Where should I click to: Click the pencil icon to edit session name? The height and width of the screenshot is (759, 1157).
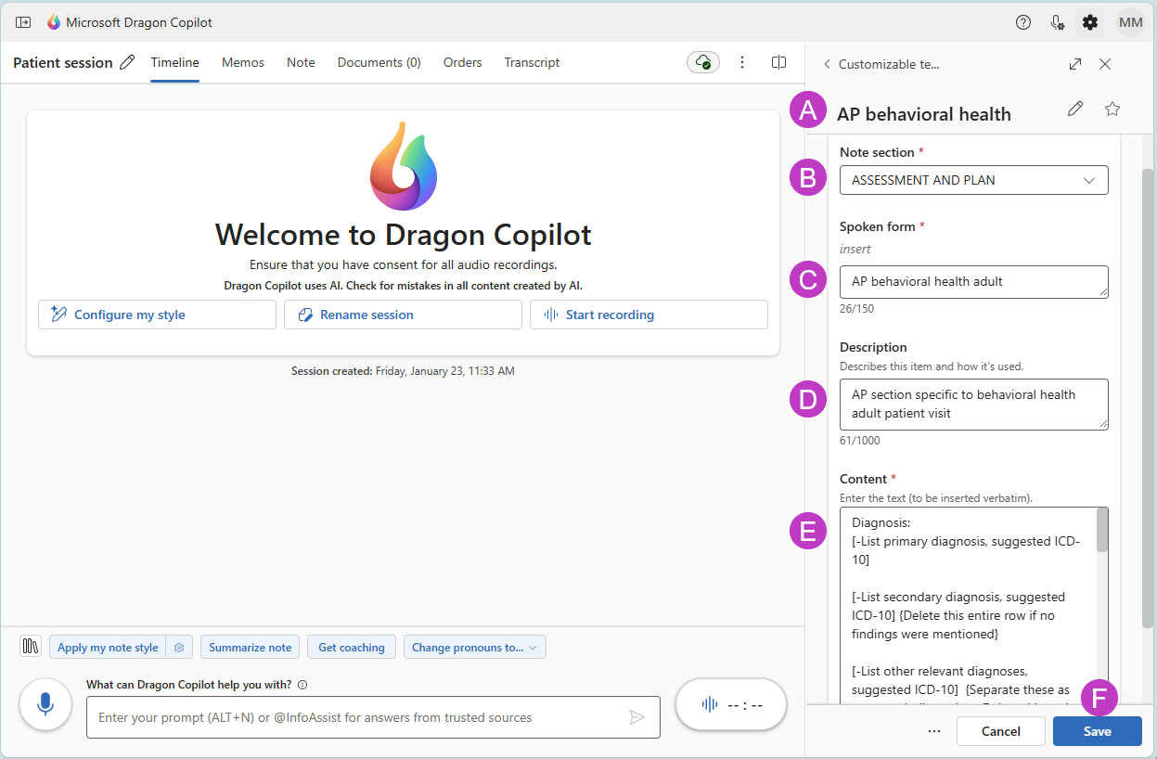[x=127, y=62]
